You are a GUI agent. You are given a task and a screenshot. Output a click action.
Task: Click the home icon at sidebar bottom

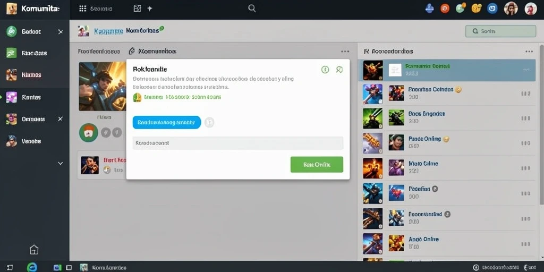[x=34, y=250]
